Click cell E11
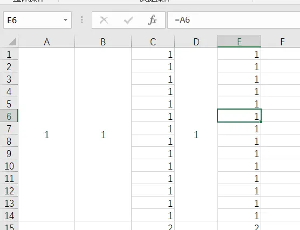 tap(240, 178)
